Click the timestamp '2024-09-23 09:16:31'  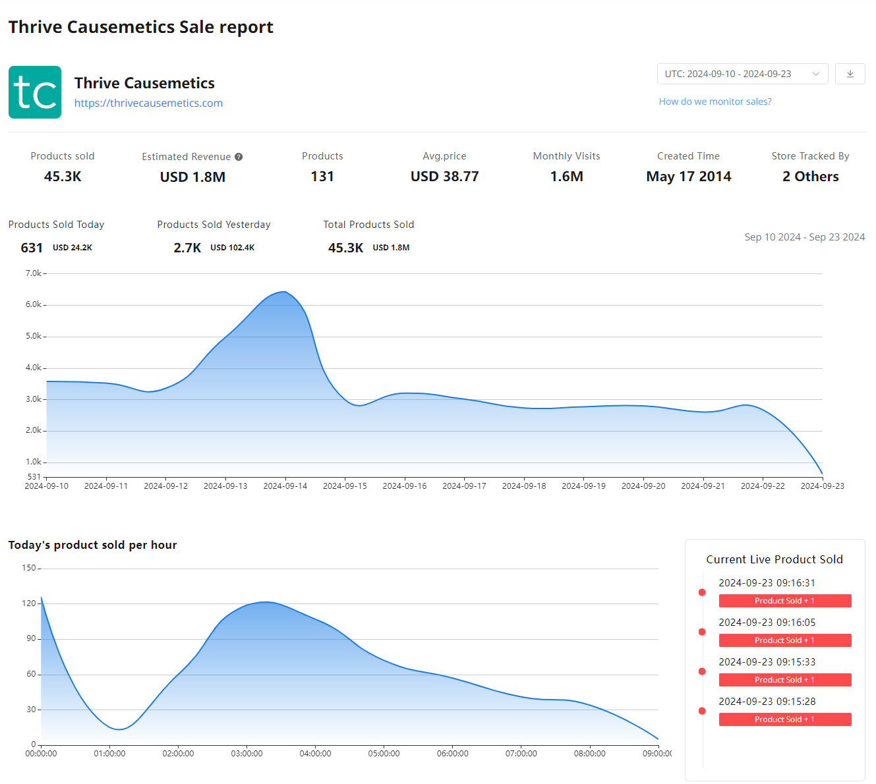click(767, 583)
